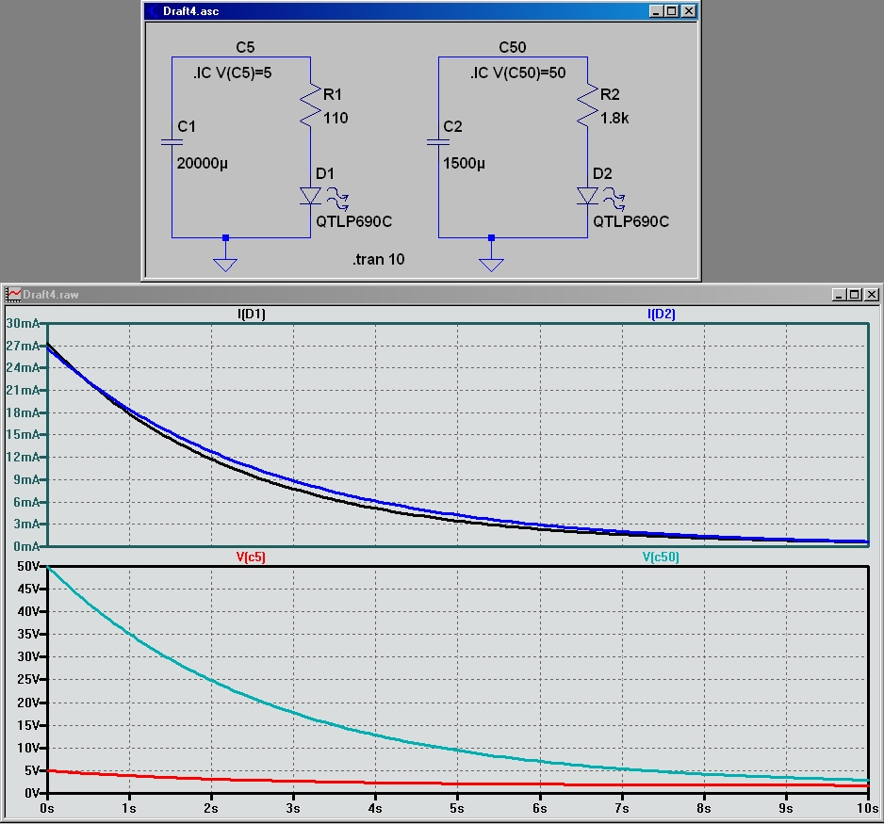Click the 5s time axis label
This screenshot has width=884, height=824.
coord(457,808)
